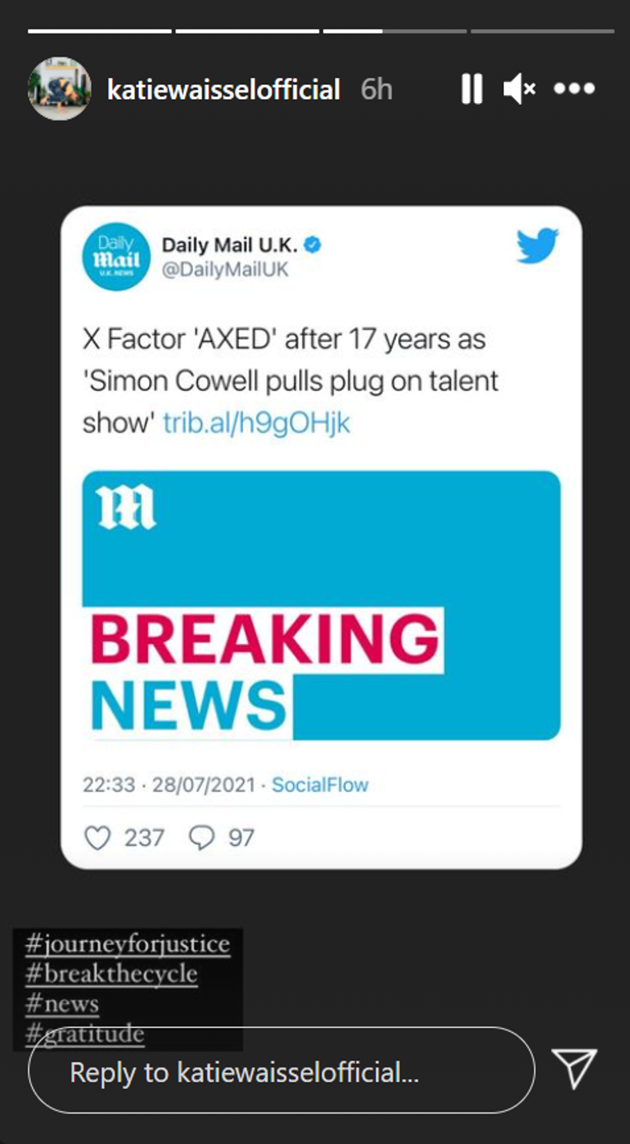Click the reply to katiewaisselofficial field
Viewport: 630px width, 1144px height.
[x=282, y=1073]
